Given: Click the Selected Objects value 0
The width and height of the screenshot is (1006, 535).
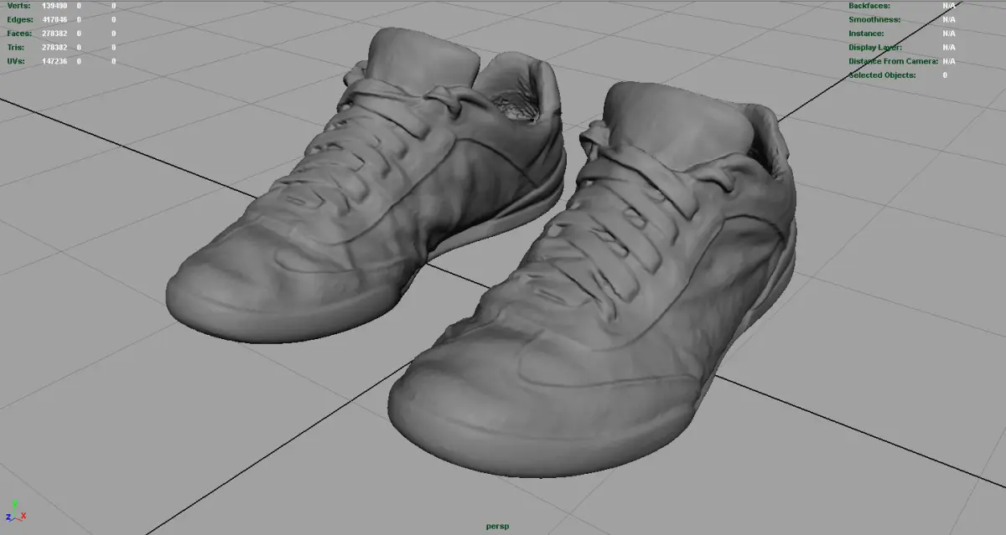Looking at the screenshot, I should 945,75.
